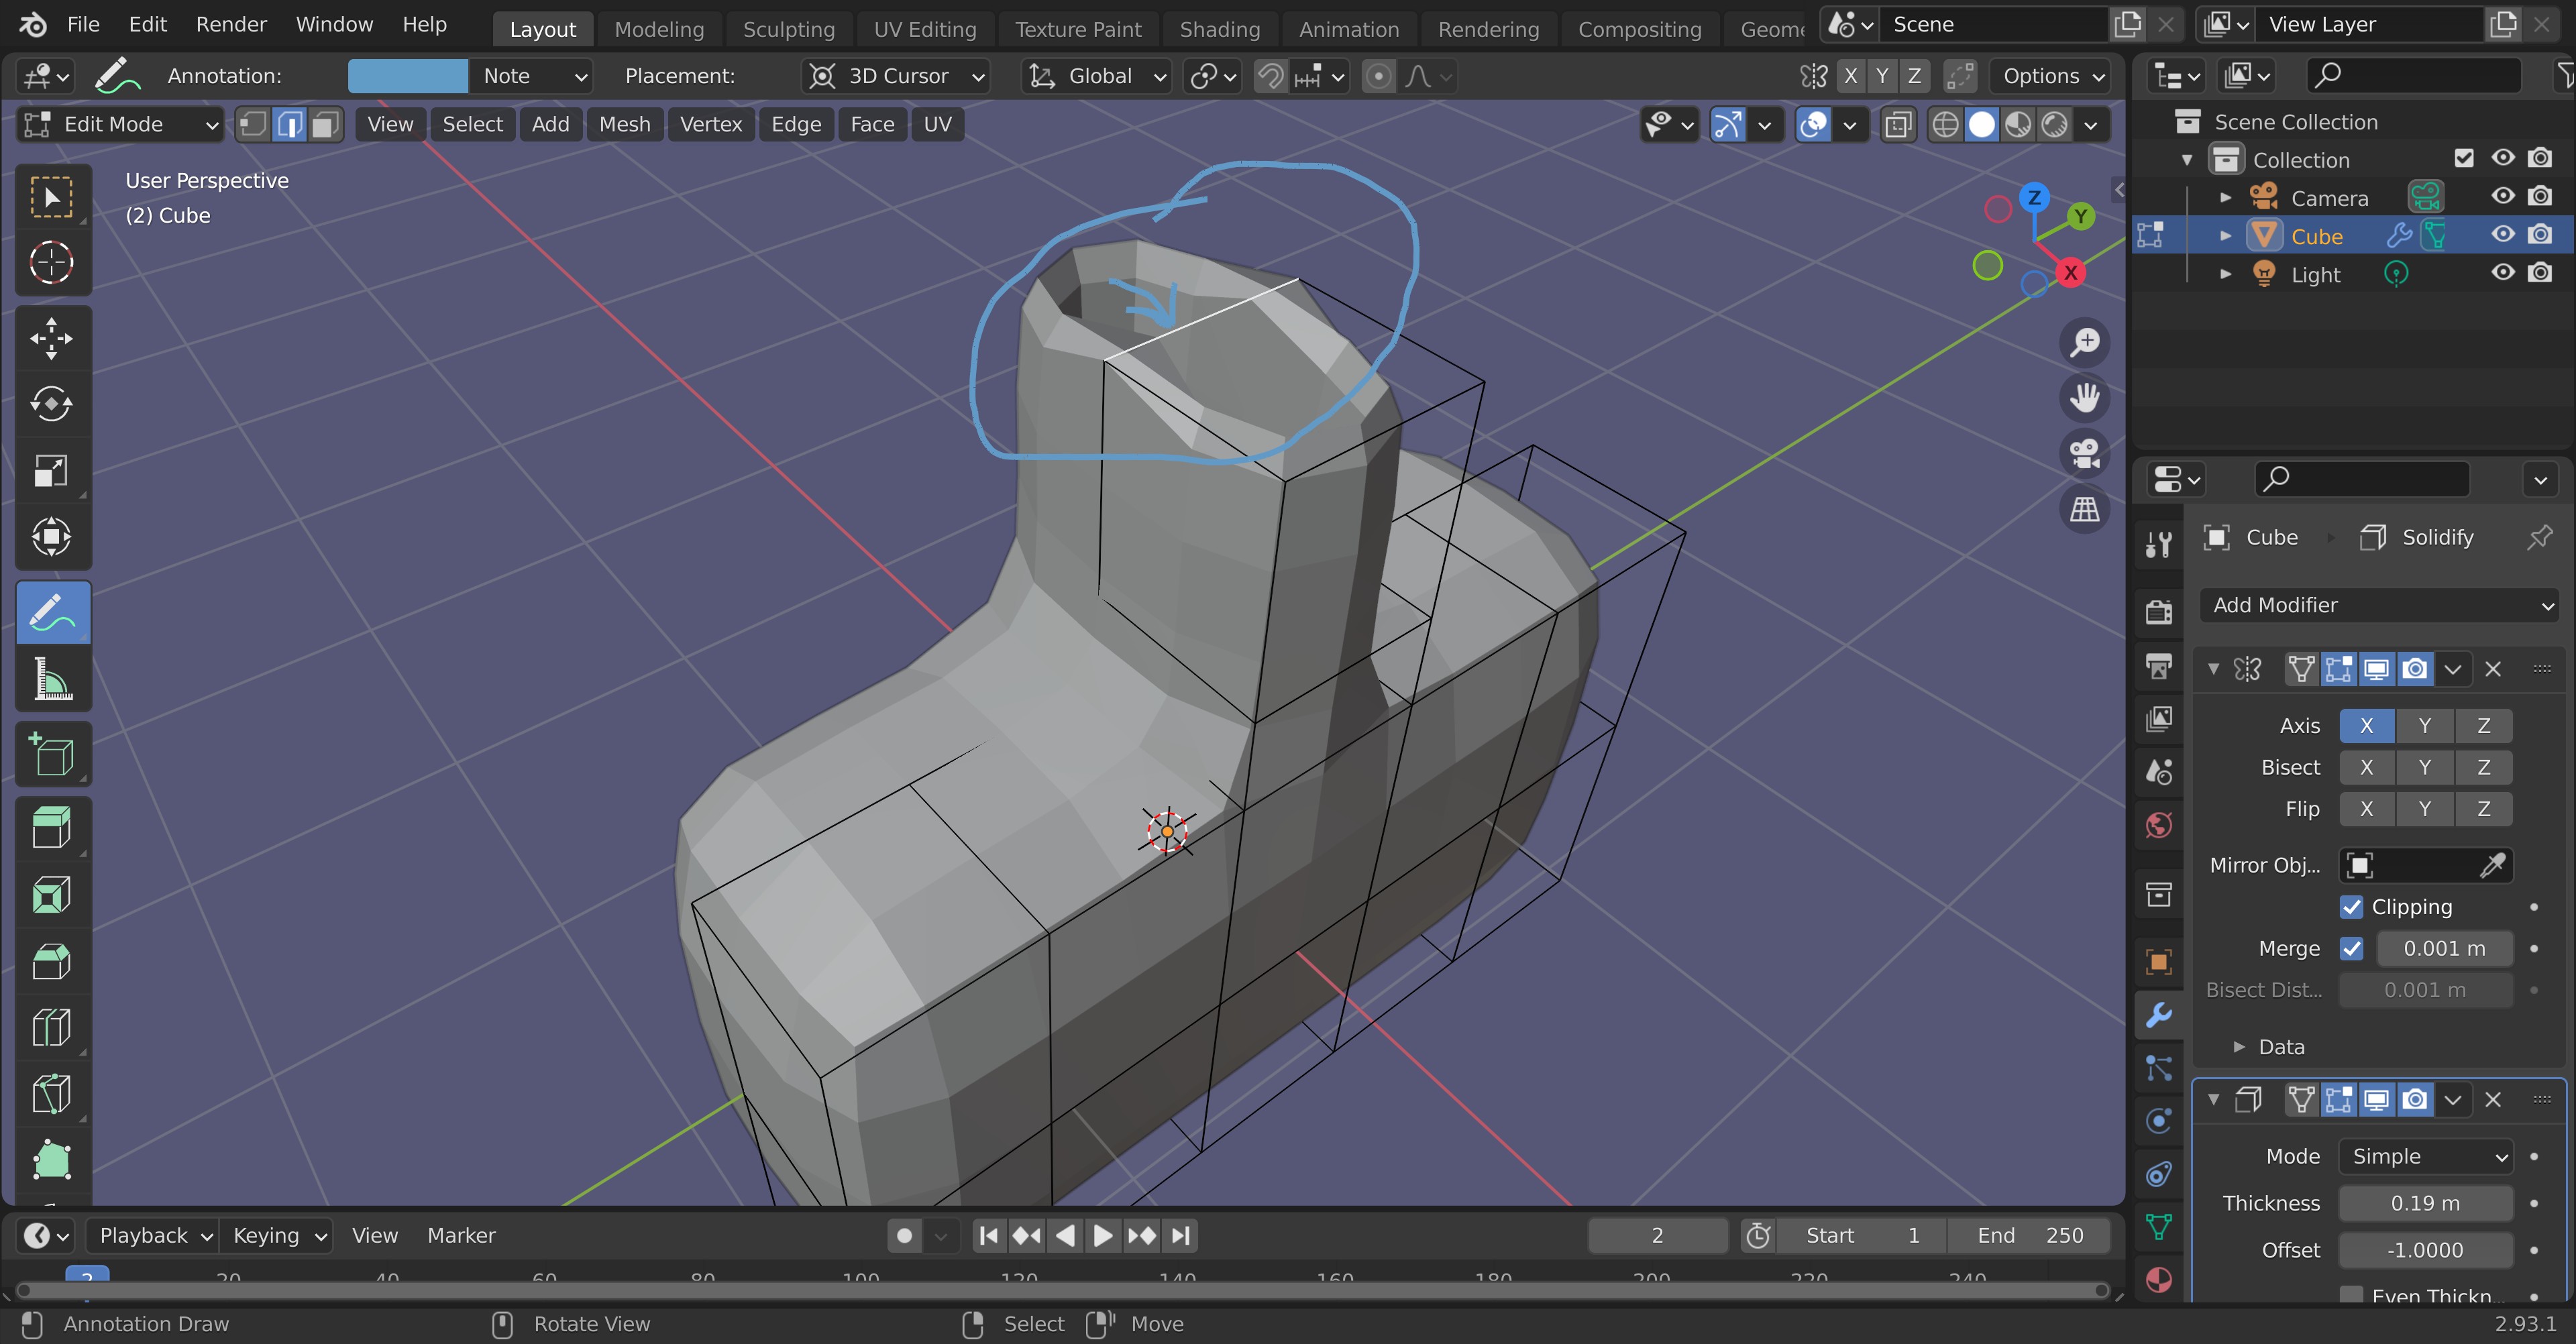The width and height of the screenshot is (2576, 1344).
Task: Click the Flip Z button
Action: [2483, 809]
